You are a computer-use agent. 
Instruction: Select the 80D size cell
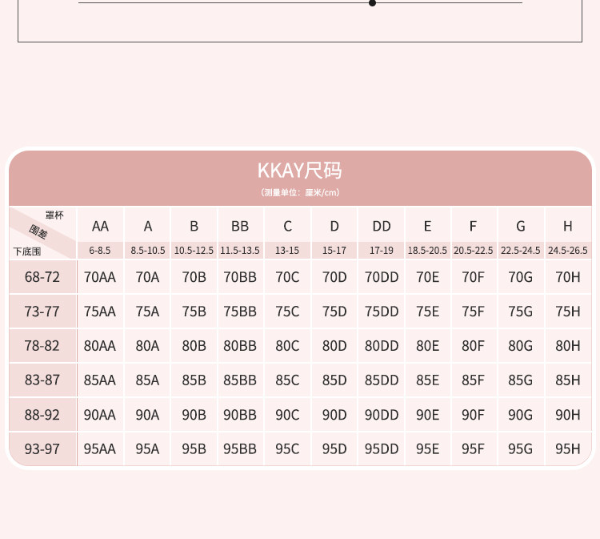pyautogui.click(x=334, y=345)
